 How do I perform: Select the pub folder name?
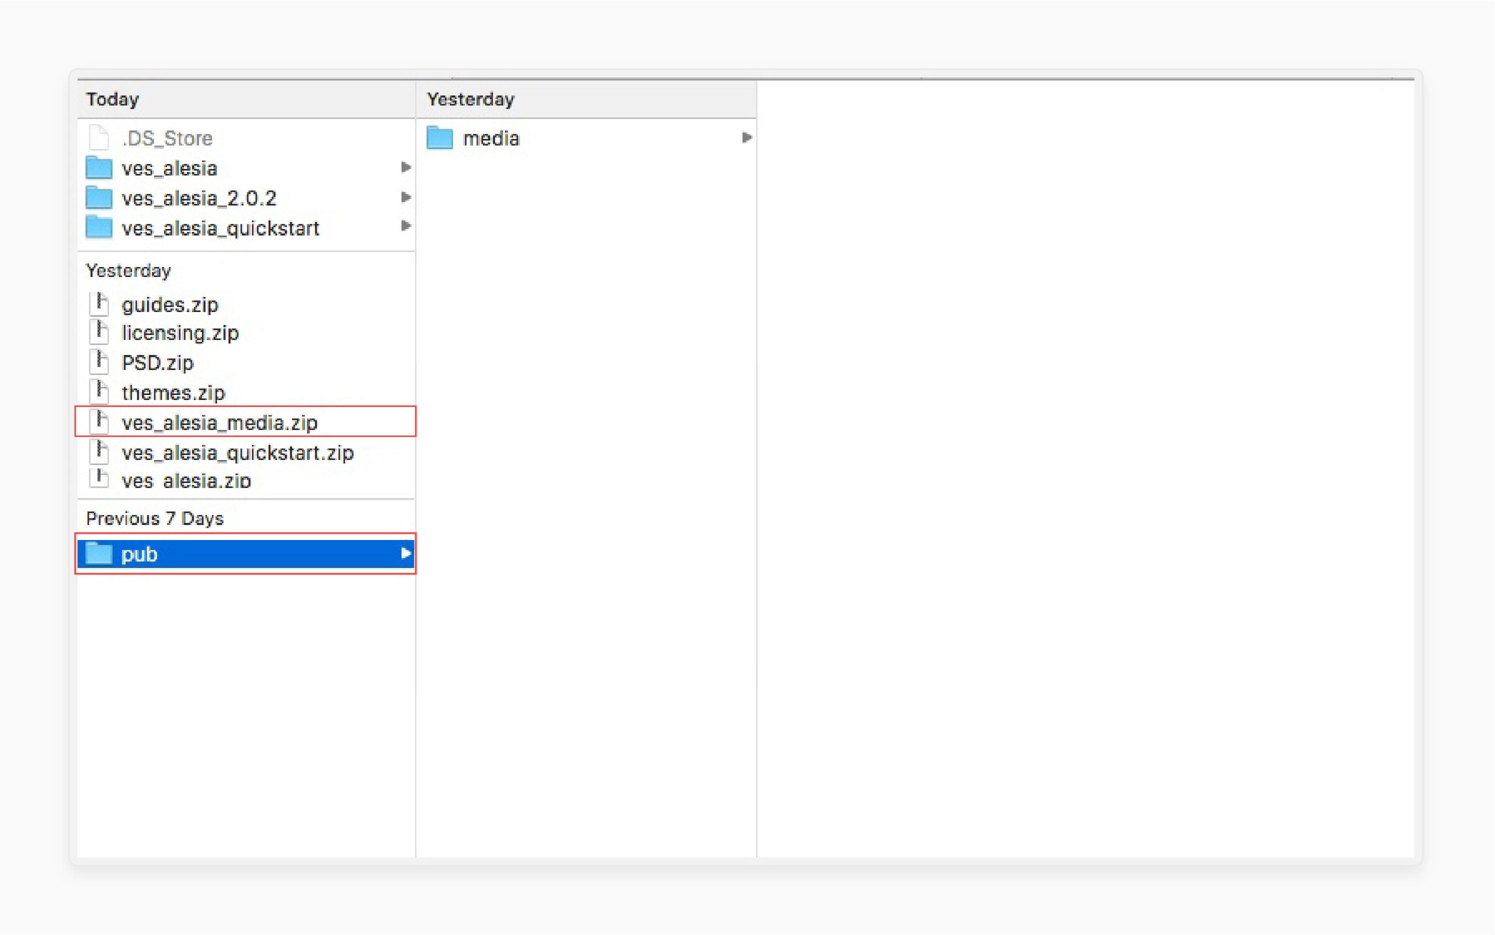[139, 554]
